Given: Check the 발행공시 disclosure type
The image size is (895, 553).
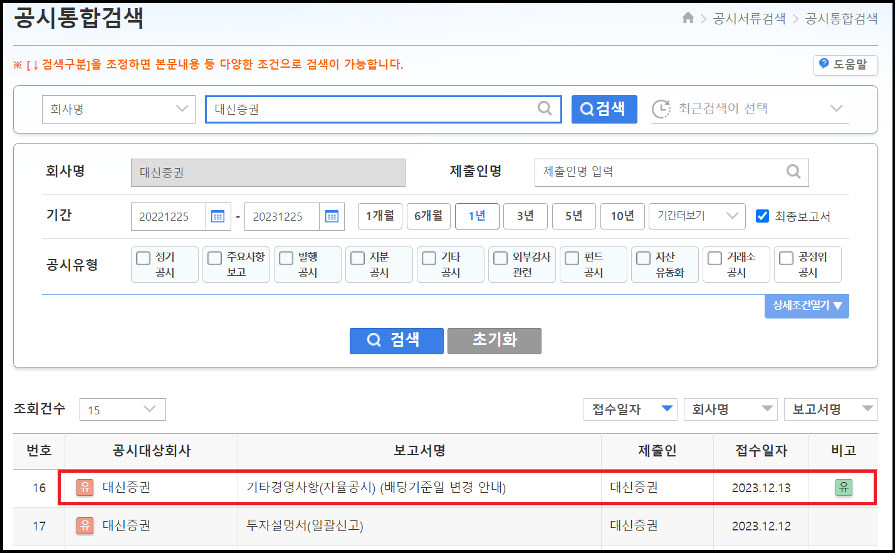Looking at the screenshot, I should click(286, 258).
